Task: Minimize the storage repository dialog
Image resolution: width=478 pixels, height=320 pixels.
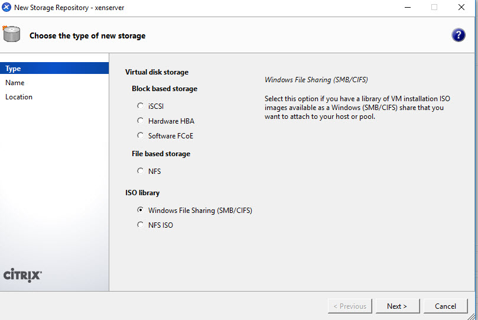Action: [408, 8]
